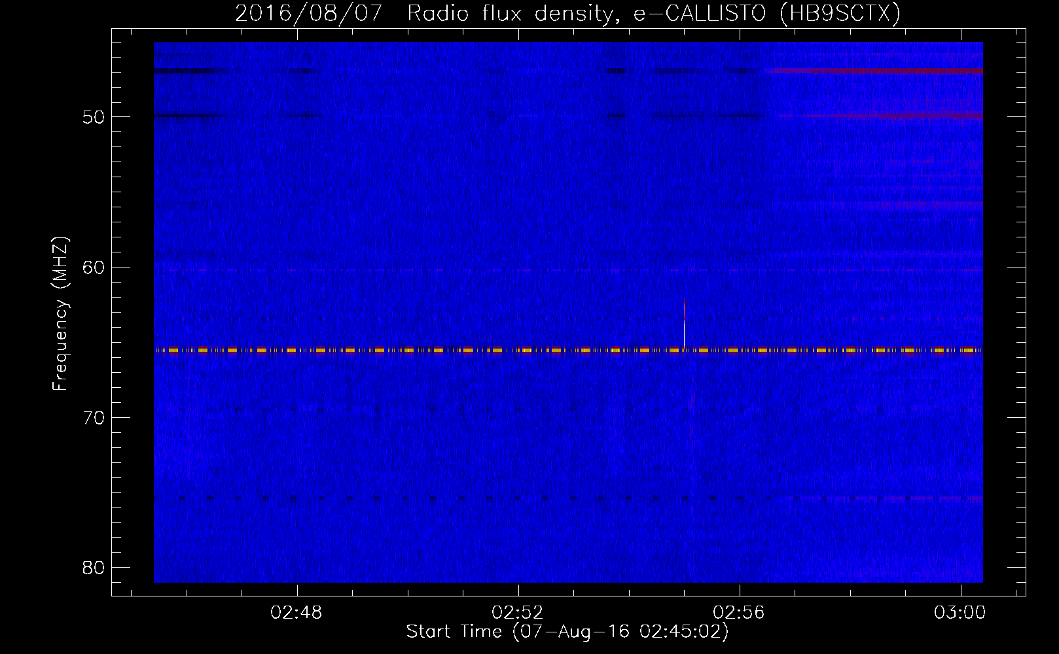The height and width of the screenshot is (654, 1059).
Task: Click the white vertical spike near 02:55
Action: coord(684,325)
